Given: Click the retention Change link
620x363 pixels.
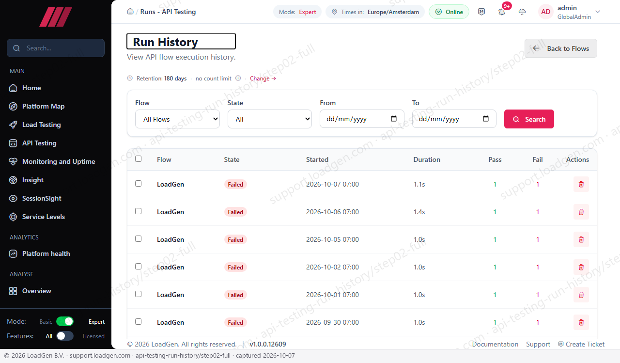Looking at the screenshot, I should tap(263, 79).
